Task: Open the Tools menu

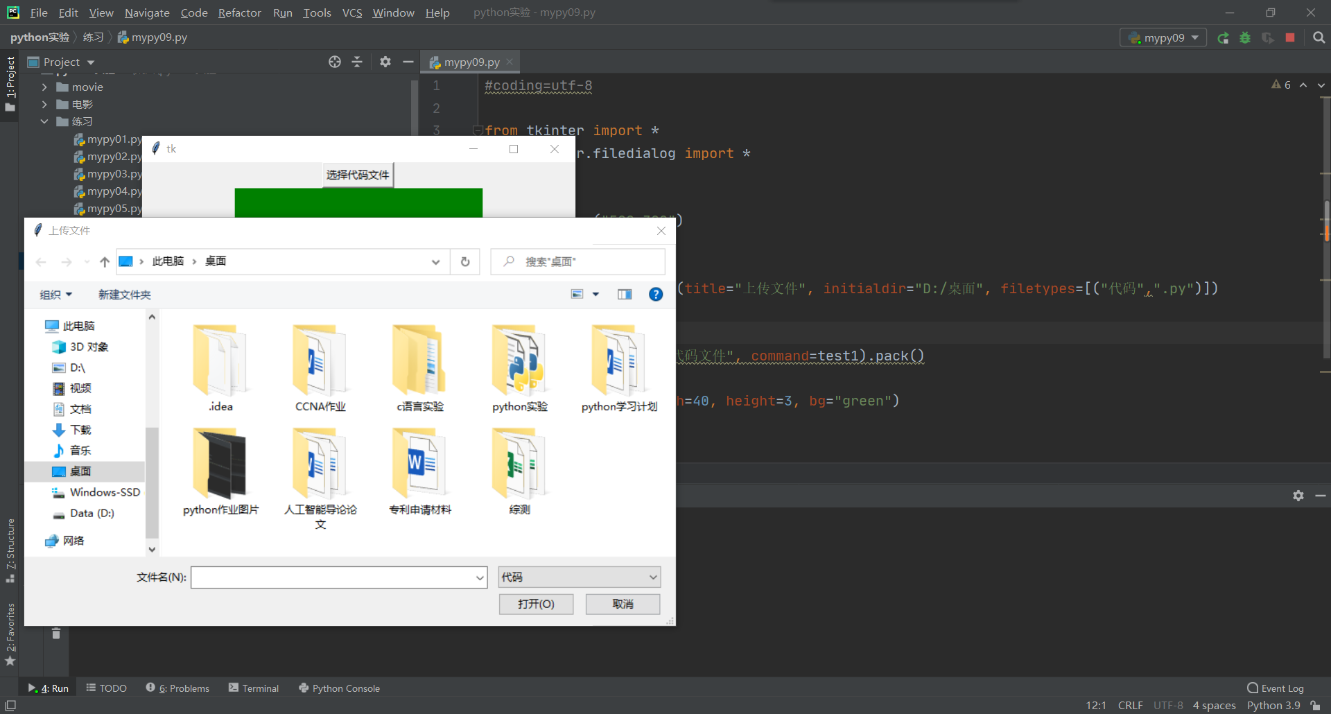Action: coord(317,12)
